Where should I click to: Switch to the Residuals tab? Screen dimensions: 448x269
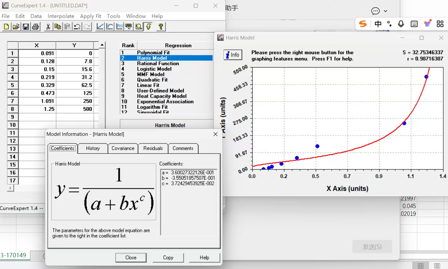(153, 148)
